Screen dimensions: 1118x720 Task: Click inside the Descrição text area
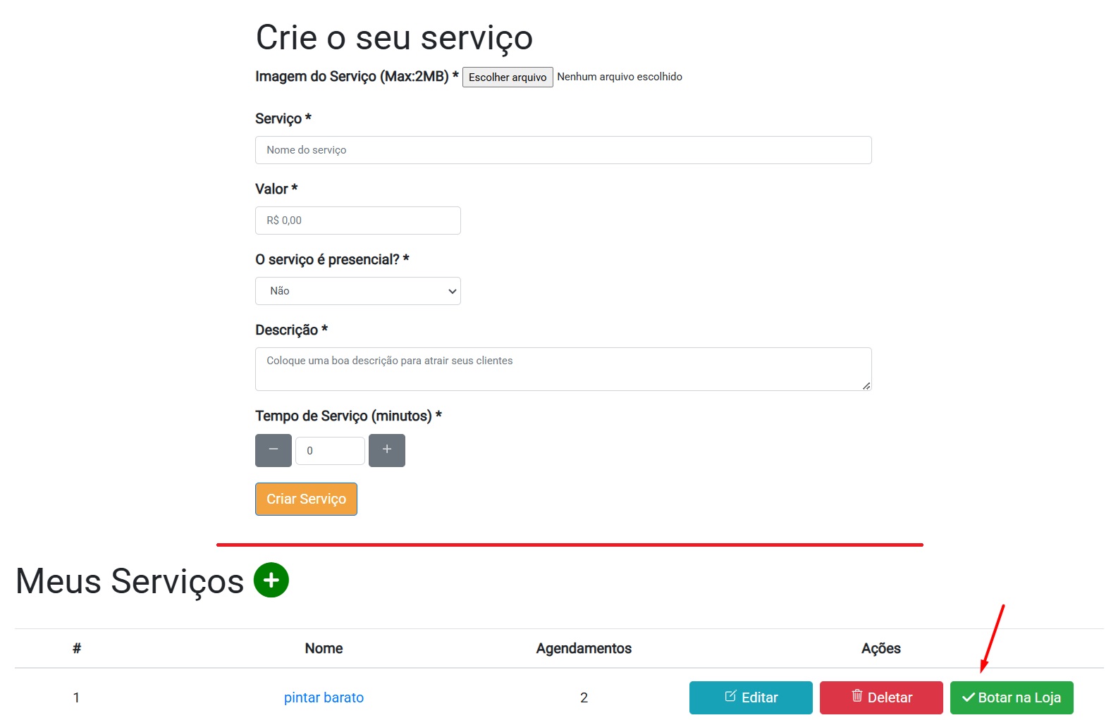563,368
